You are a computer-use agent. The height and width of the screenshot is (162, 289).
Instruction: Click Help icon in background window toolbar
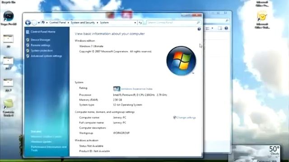click(226, 28)
